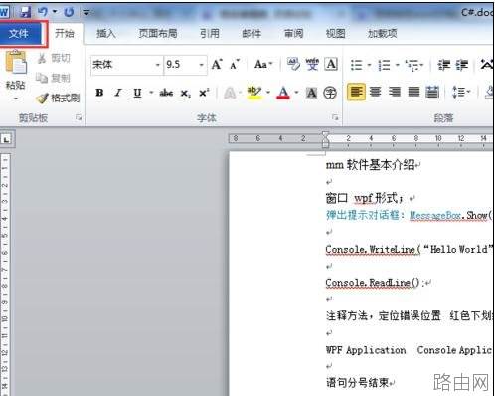The width and height of the screenshot is (495, 396).
Task: Click the Decrease Indent icon
Action: click(x=443, y=65)
